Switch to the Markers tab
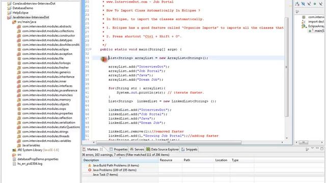 pos(93,149)
